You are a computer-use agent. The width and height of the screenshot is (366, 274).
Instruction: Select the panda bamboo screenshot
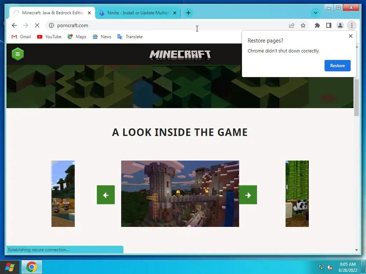click(x=297, y=194)
